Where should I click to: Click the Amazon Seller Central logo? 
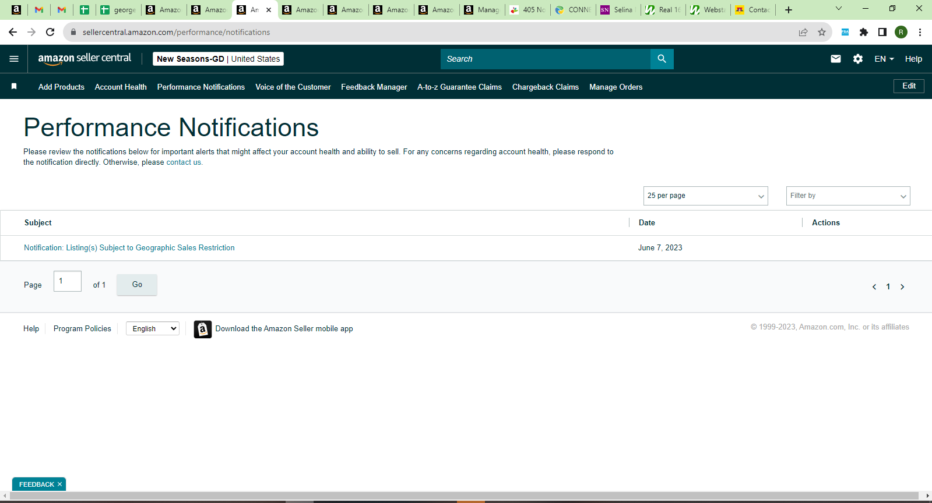pos(85,59)
